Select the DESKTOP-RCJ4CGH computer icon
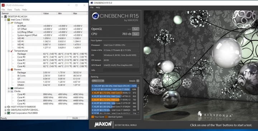This screenshot has width=258, height=131. point(6,16)
